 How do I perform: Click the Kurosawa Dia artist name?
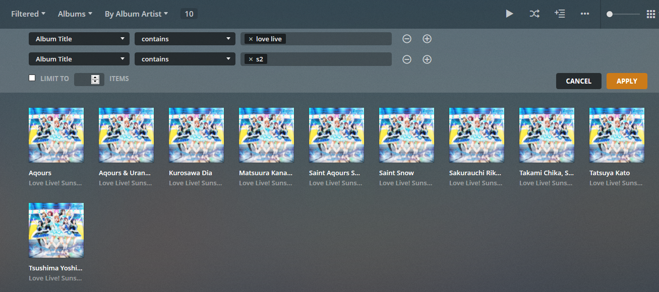point(191,173)
